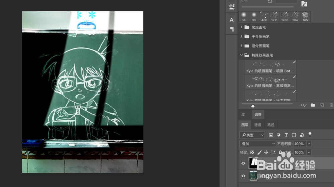This screenshot has width=334, height=187.
Task: Click the 填充 value field
Action: point(300,152)
